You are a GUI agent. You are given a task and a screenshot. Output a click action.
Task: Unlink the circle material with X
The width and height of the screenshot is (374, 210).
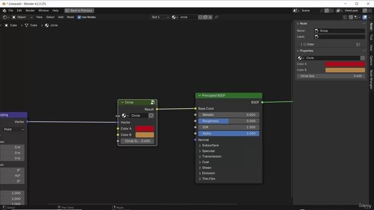click(x=210, y=17)
